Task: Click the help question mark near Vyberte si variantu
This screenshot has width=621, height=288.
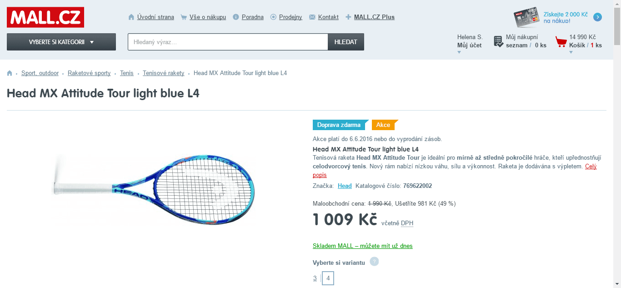Action: [x=374, y=262]
